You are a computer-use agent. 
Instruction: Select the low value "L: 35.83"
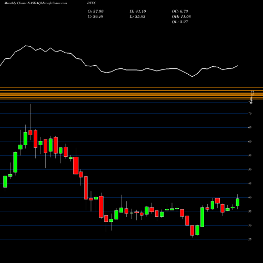(137, 16)
